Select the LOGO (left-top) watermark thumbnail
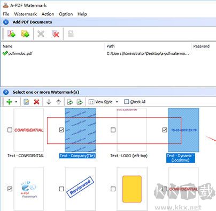This screenshot has width=216, height=211. pos(132,130)
